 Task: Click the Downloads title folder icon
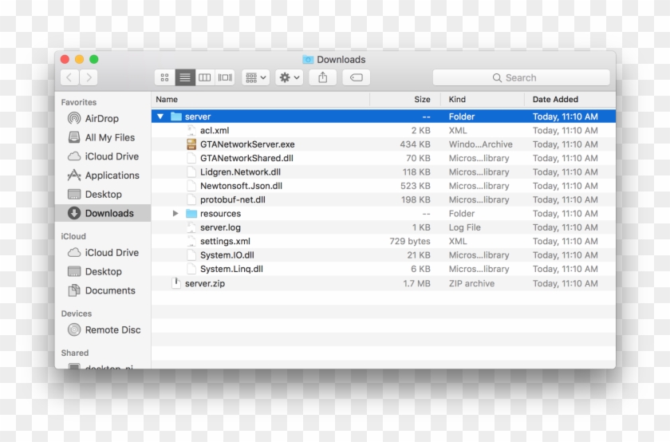308,59
